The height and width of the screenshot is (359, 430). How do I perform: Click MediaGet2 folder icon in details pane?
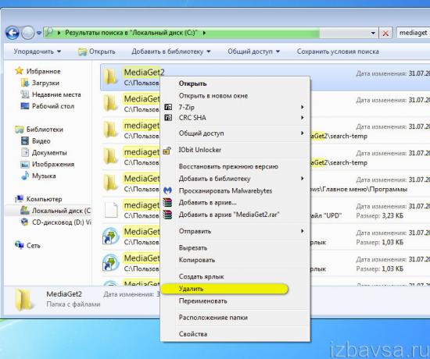pos(24,300)
